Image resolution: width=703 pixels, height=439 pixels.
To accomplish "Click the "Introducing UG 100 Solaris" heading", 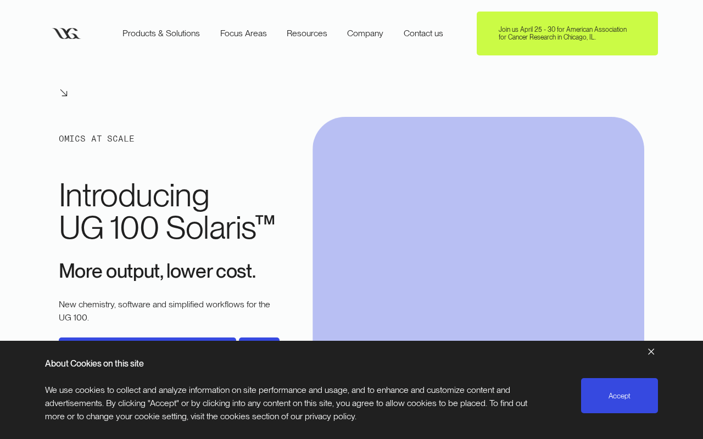I will [x=167, y=211].
